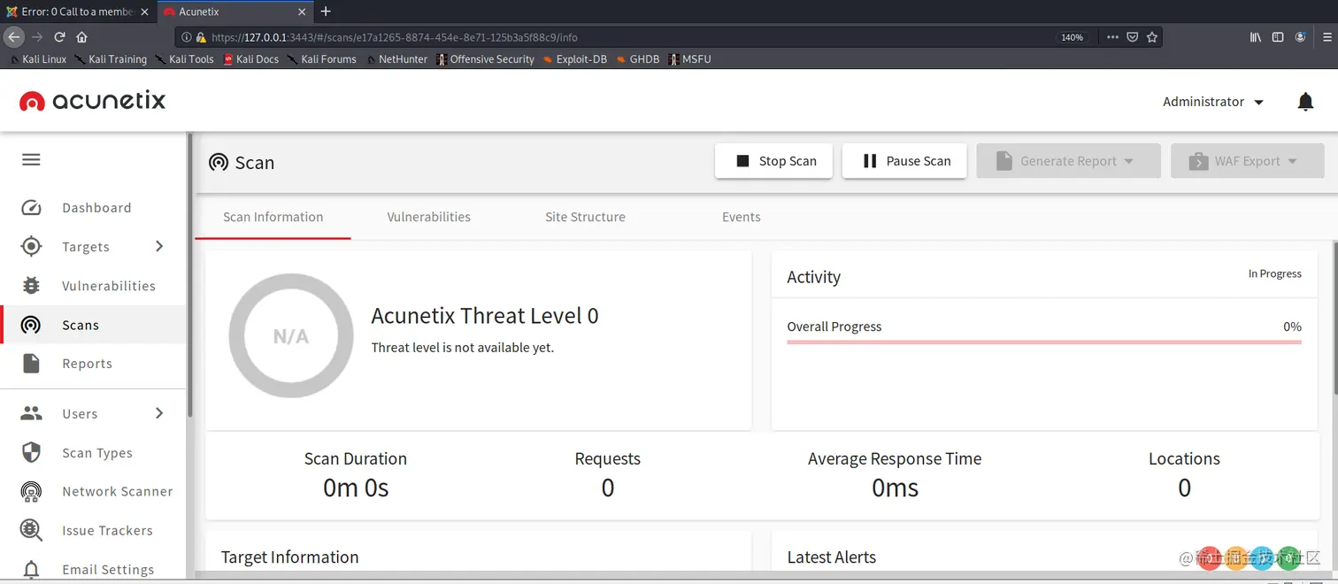Click the Scans radar icon in sidebar
This screenshot has width=1338, height=584.
tap(31, 325)
